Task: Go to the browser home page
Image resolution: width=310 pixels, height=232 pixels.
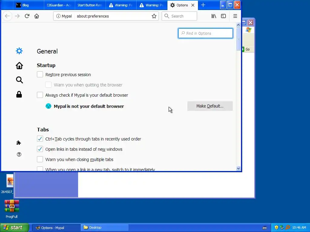Action: [x=37, y=16]
